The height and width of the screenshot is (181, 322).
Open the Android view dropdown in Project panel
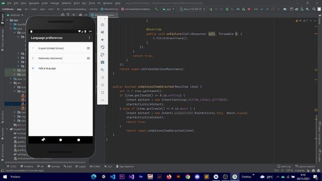15,15
